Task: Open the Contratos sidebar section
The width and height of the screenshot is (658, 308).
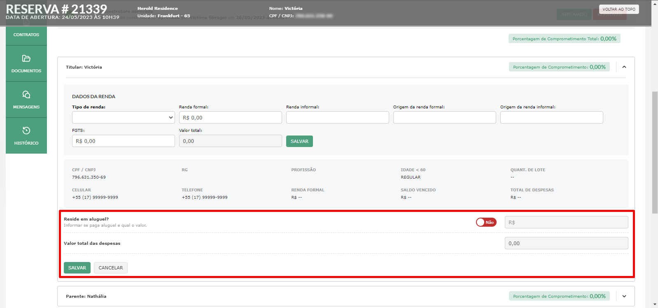Action: point(26,35)
